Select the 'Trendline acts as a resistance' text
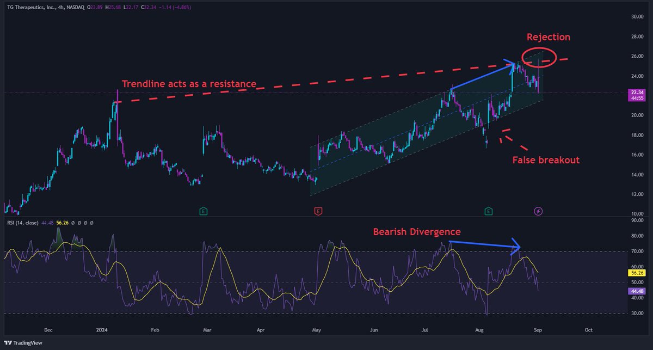Screen dimensions: 653x350 [189, 84]
